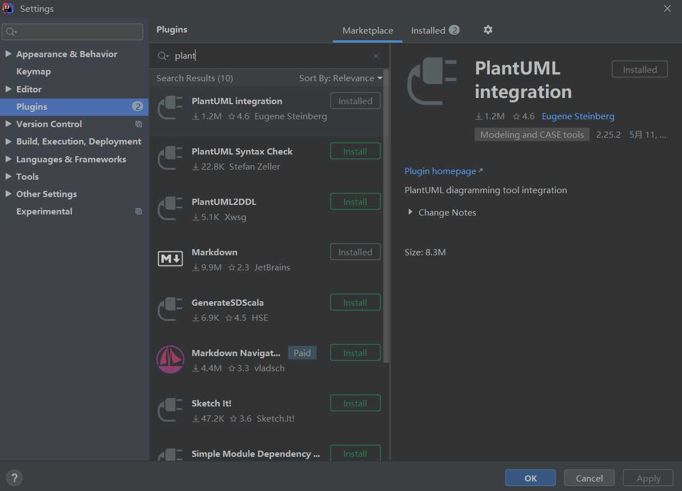Open the plugins gear settings icon
Viewport: 682px width, 491px height.
click(x=488, y=30)
